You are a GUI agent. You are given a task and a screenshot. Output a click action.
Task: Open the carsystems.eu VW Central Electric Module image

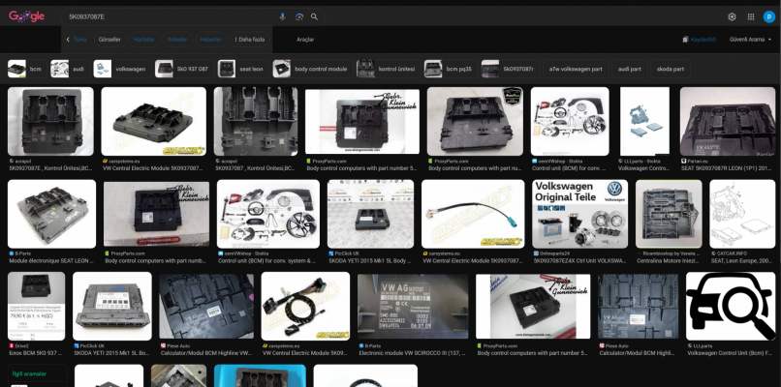(153, 121)
